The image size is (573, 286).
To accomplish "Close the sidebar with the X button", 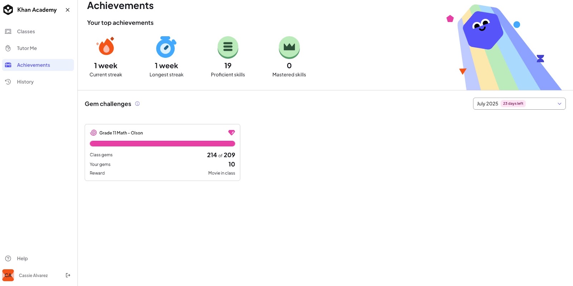I will pos(68,10).
